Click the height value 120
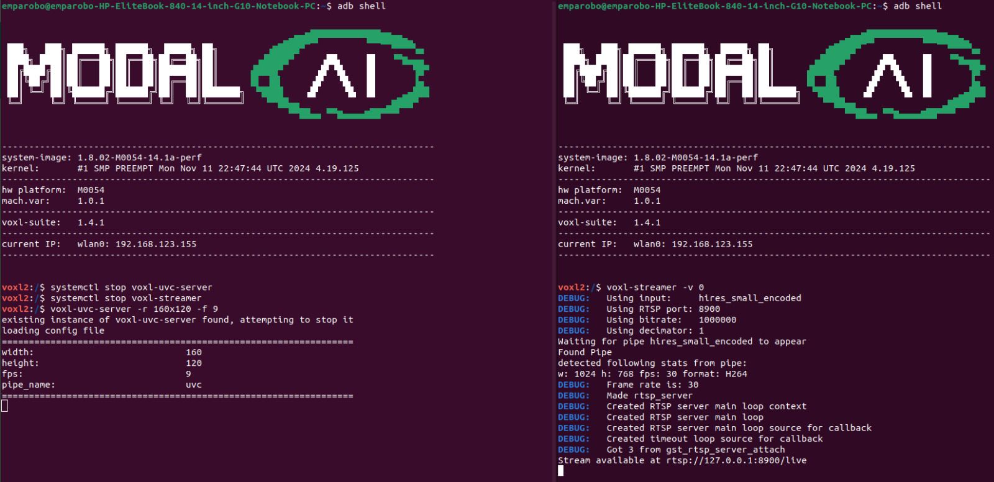Image resolution: width=994 pixels, height=482 pixels. pyautogui.click(x=194, y=363)
